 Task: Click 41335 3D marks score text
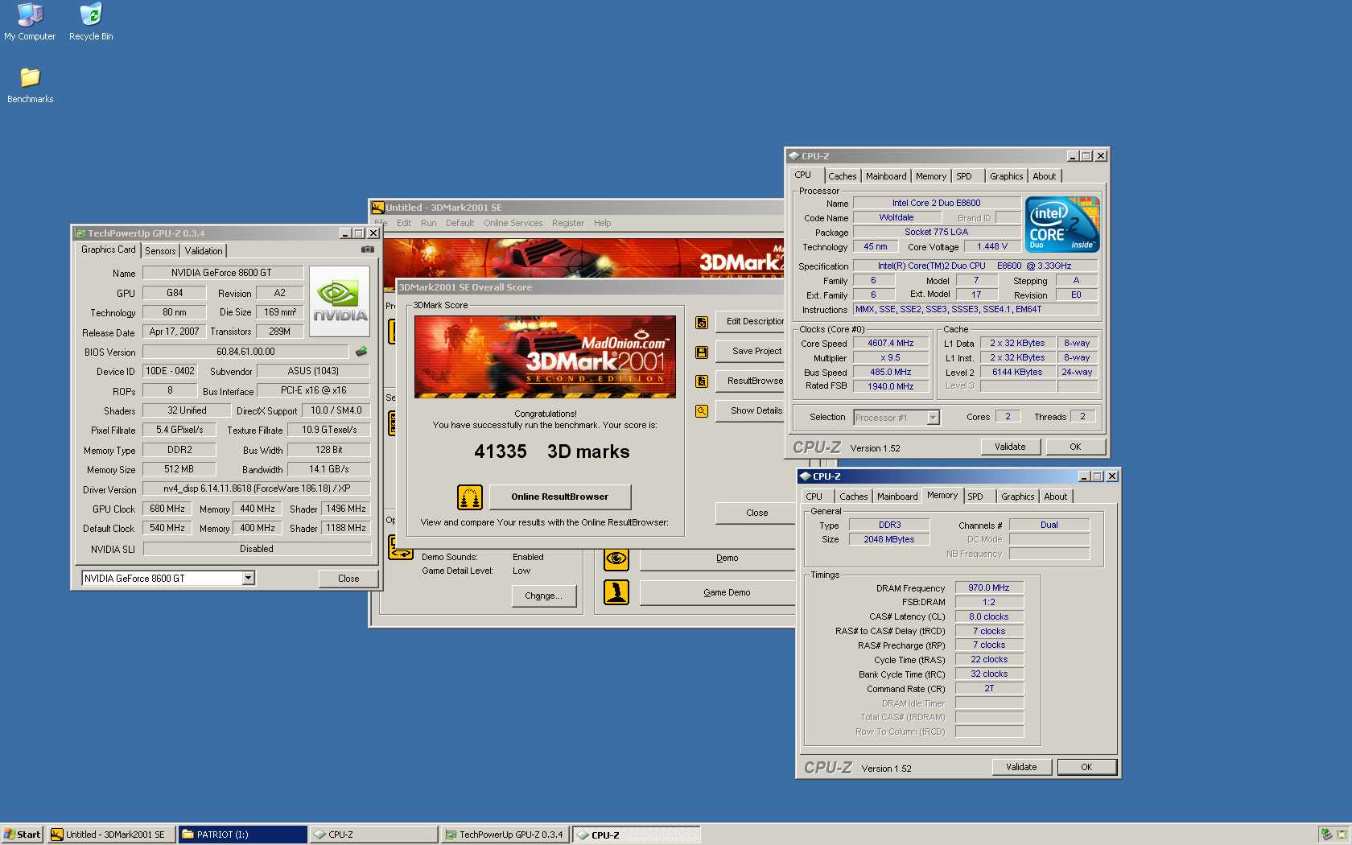click(x=552, y=451)
